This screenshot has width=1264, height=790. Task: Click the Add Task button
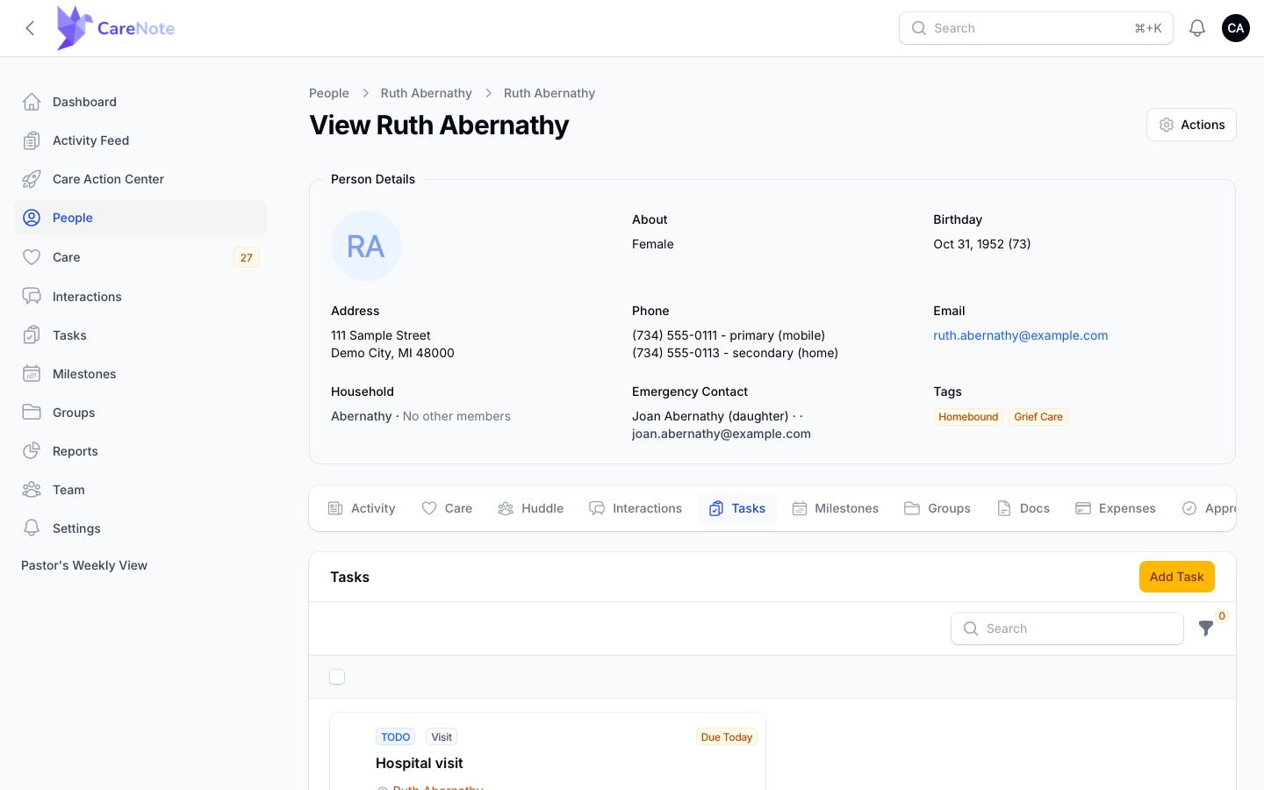point(1177,577)
